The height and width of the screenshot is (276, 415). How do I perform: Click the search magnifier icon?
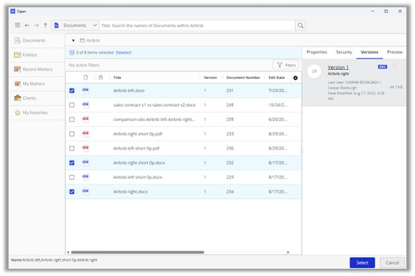[x=301, y=25]
